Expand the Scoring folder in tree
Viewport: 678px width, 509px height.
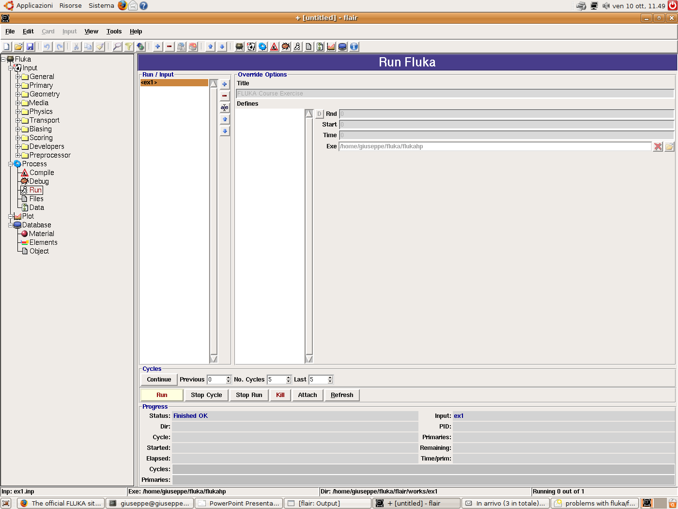[x=18, y=138]
